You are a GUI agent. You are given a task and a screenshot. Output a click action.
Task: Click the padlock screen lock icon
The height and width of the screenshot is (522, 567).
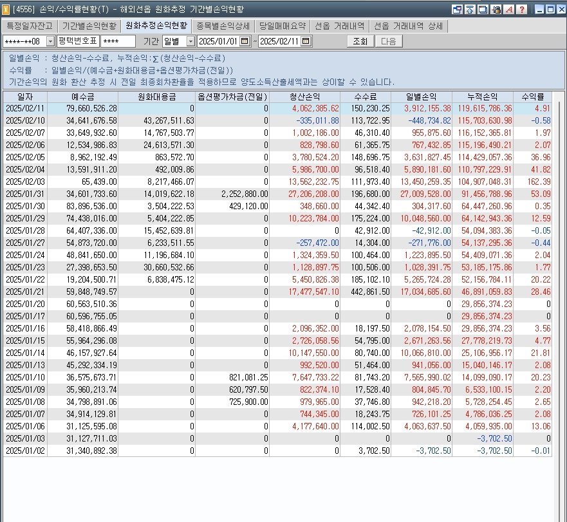[496, 10]
